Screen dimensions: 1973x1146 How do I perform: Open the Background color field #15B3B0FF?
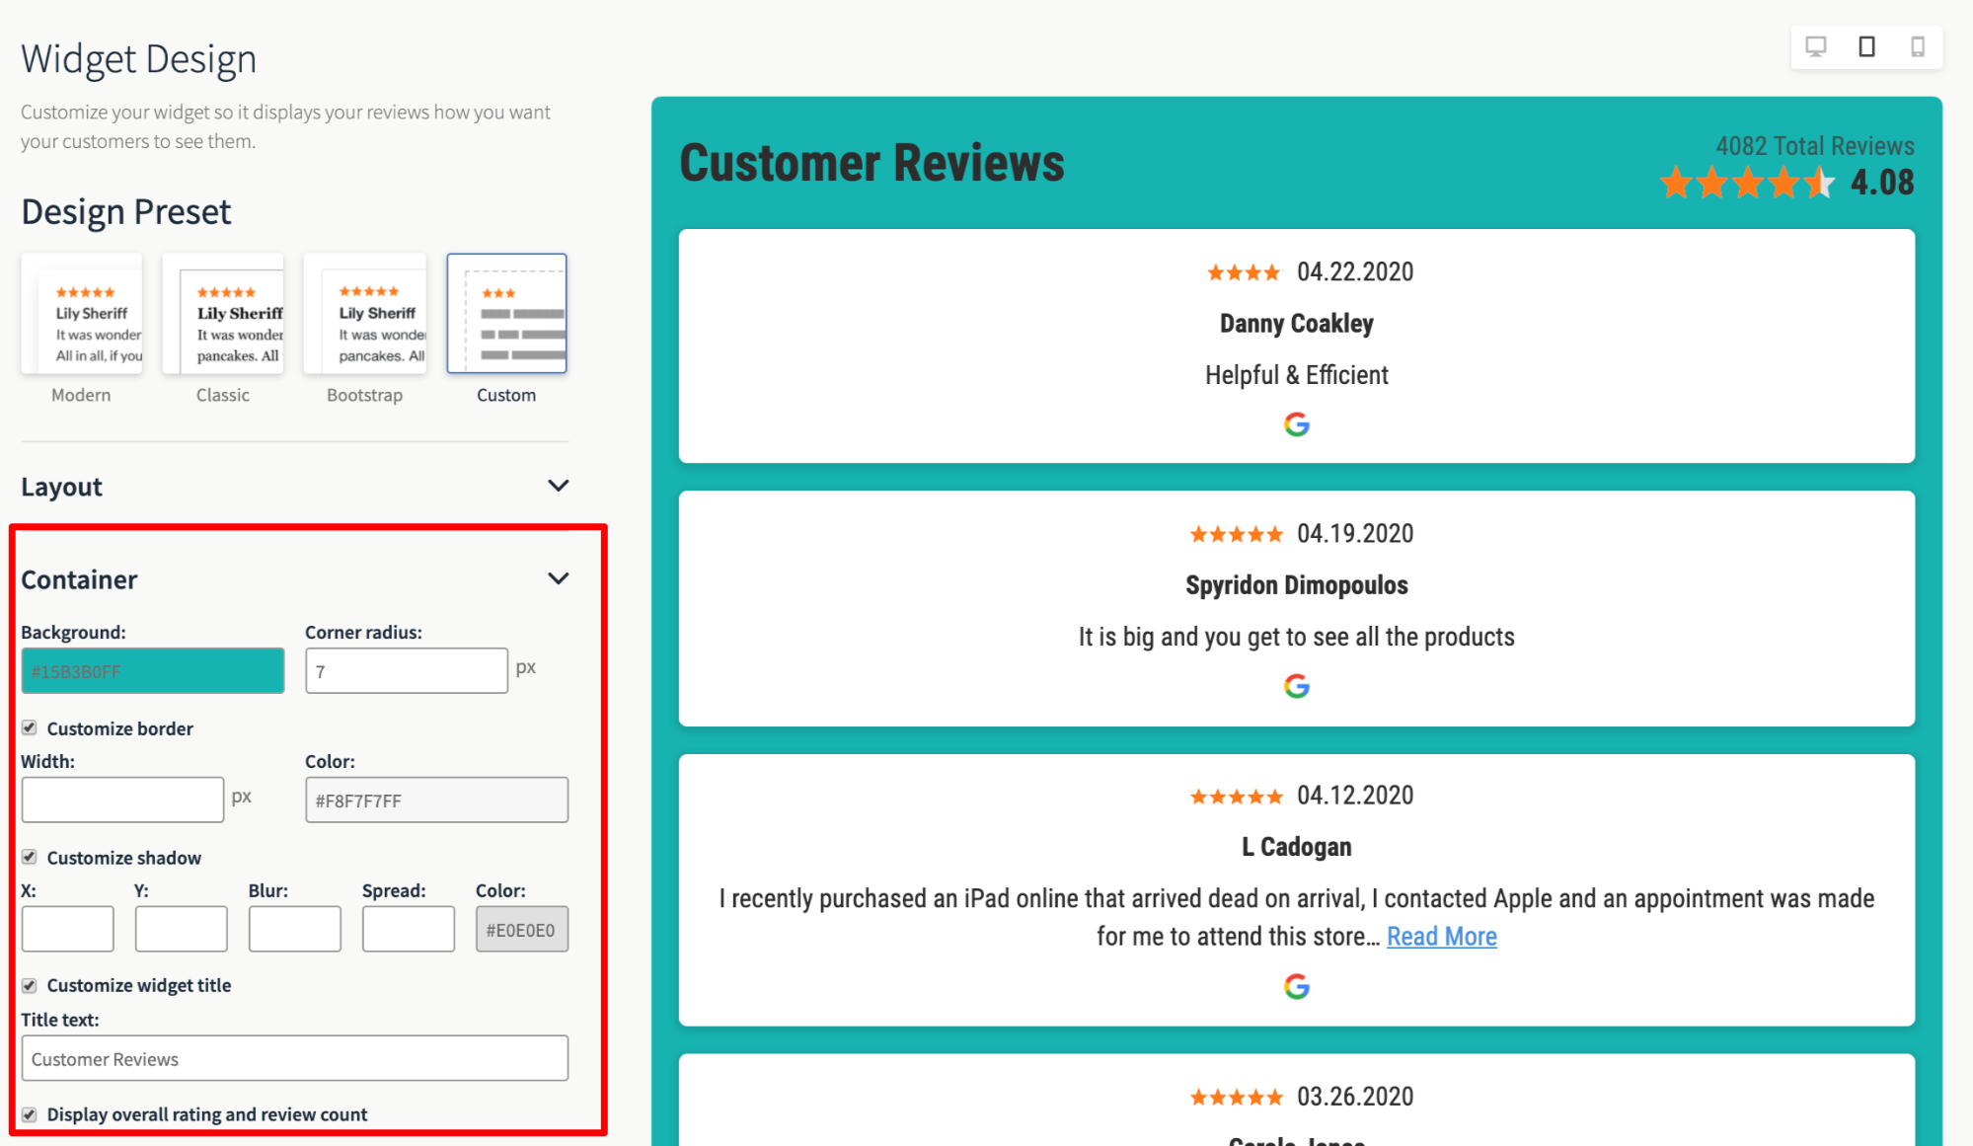tap(153, 671)
